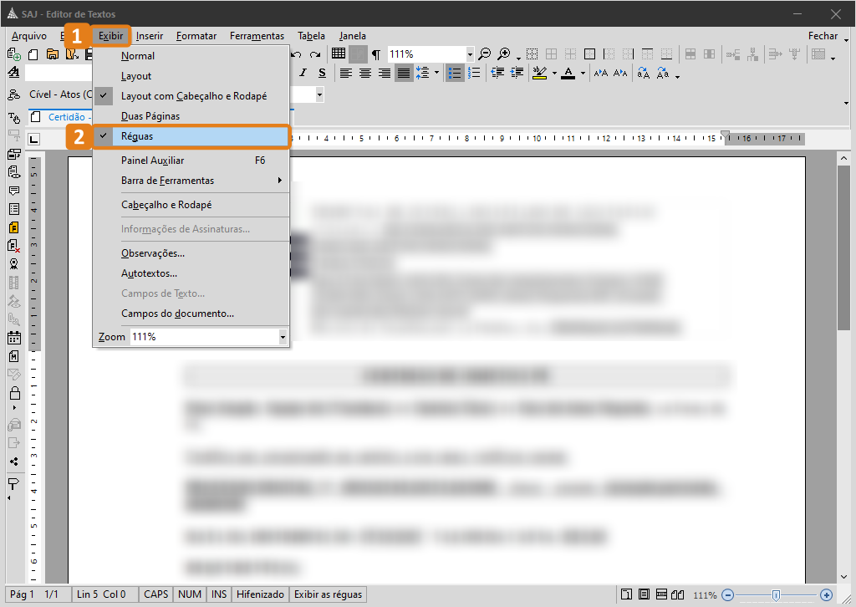Open Painel Auxiliar from the menu
The image size is (856, 607).
191,161
